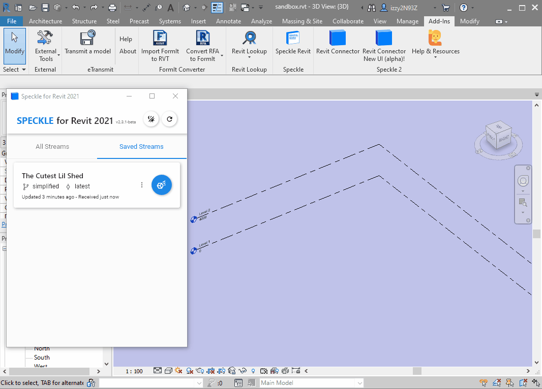542x389 pixels.
Task: Select the Aligned Dimension tool in quick access
Action: pyautogui.click(x=146, y=7)
